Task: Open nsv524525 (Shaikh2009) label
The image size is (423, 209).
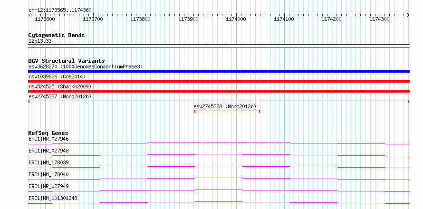Action: [x=60, y=86]
